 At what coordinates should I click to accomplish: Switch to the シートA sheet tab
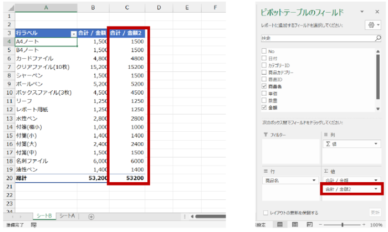pyautogui.click(x=67, y=216)
